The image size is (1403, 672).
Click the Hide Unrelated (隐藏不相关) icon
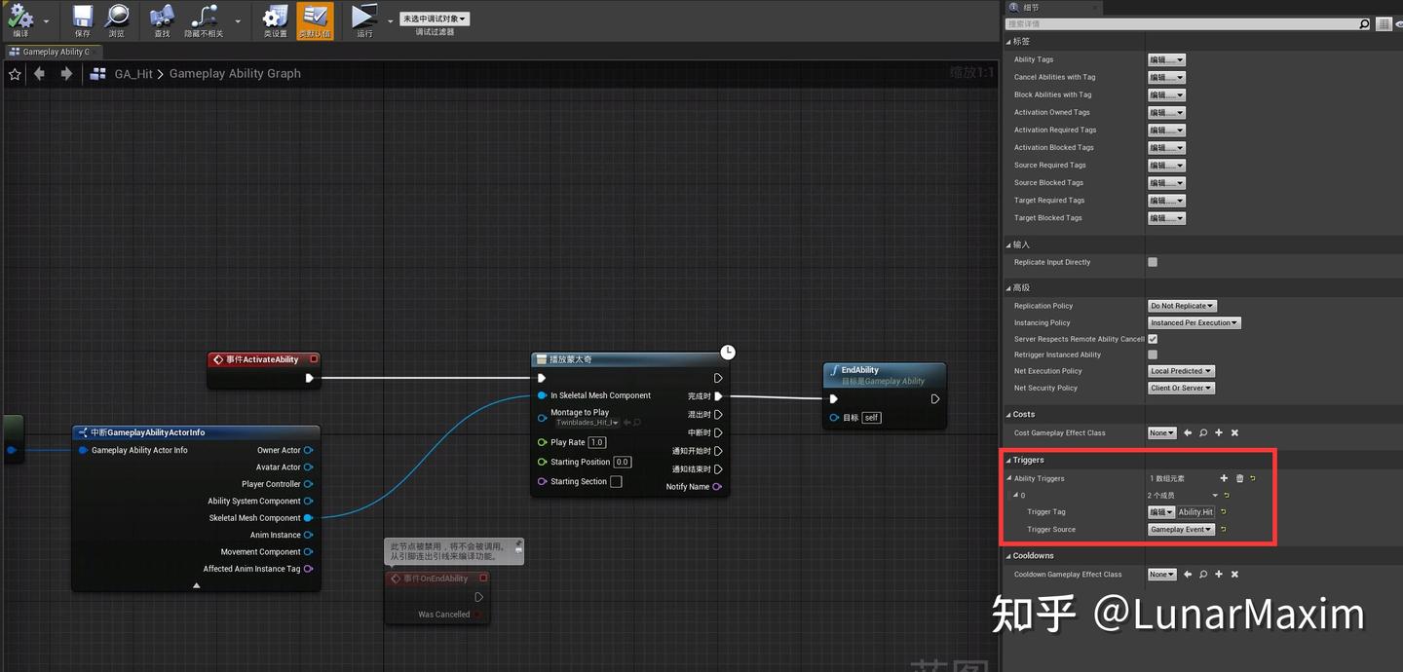click(x=204, y=19)
